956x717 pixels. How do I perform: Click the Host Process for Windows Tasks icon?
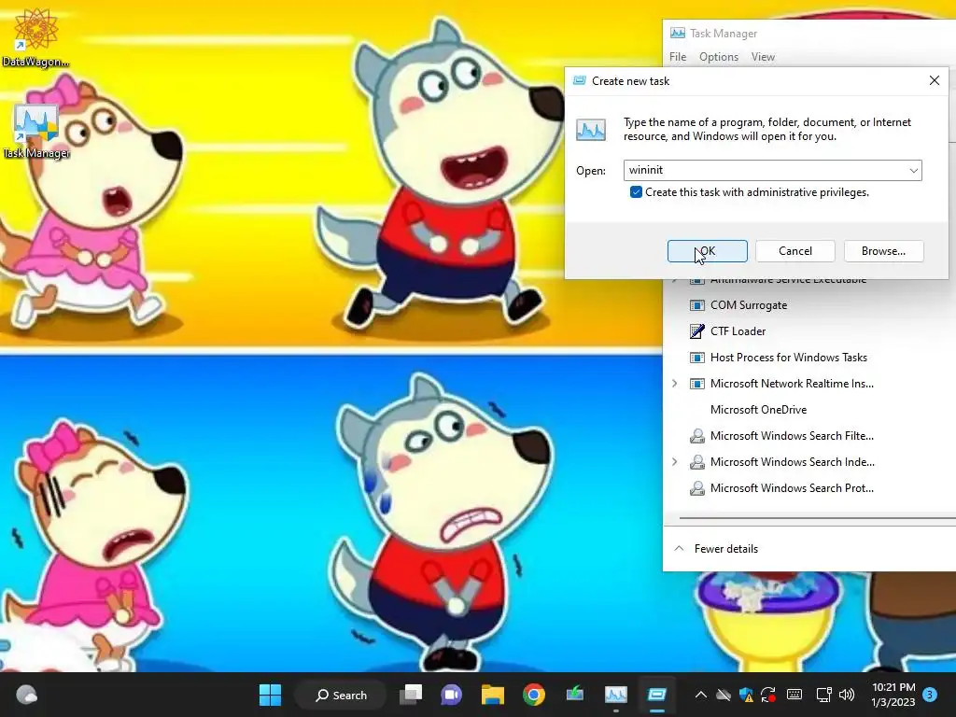click(696, 358)
